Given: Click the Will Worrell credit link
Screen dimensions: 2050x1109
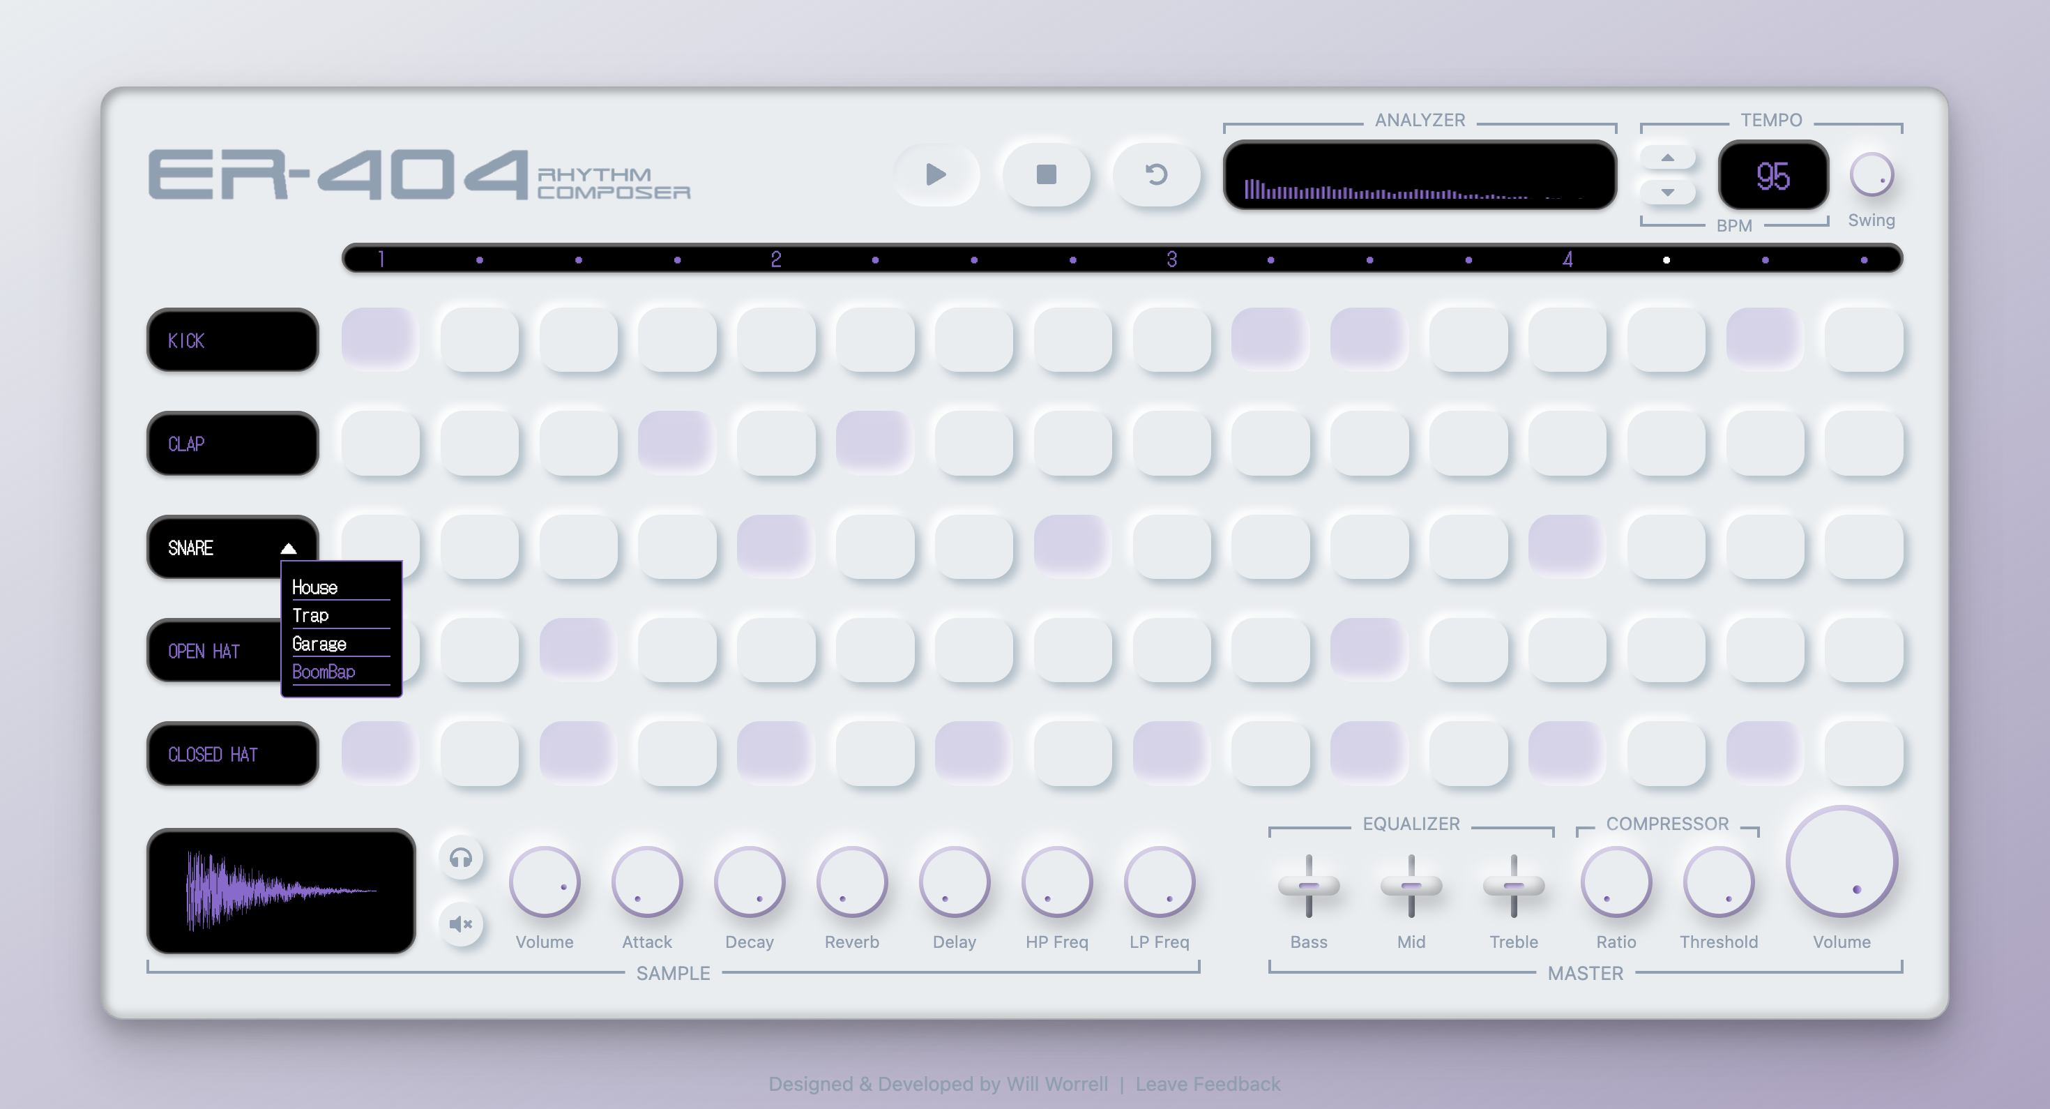Looking at the screenshot, I should coord(1057,1083).
